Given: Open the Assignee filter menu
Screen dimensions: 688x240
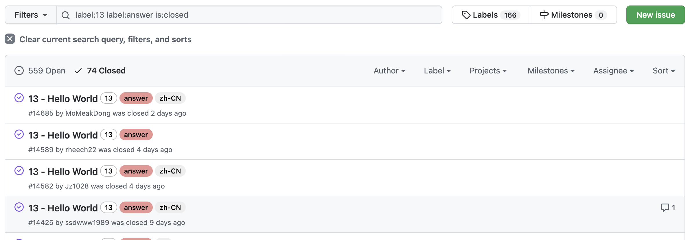Looking at the screenshot, I should click(614, 71).
